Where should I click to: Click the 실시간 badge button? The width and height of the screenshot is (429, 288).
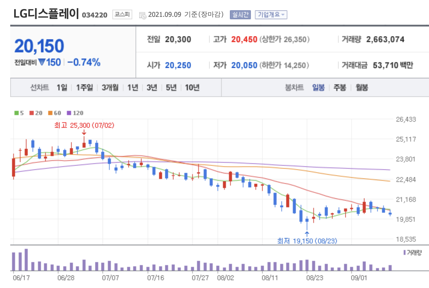[x=240, y=14]
